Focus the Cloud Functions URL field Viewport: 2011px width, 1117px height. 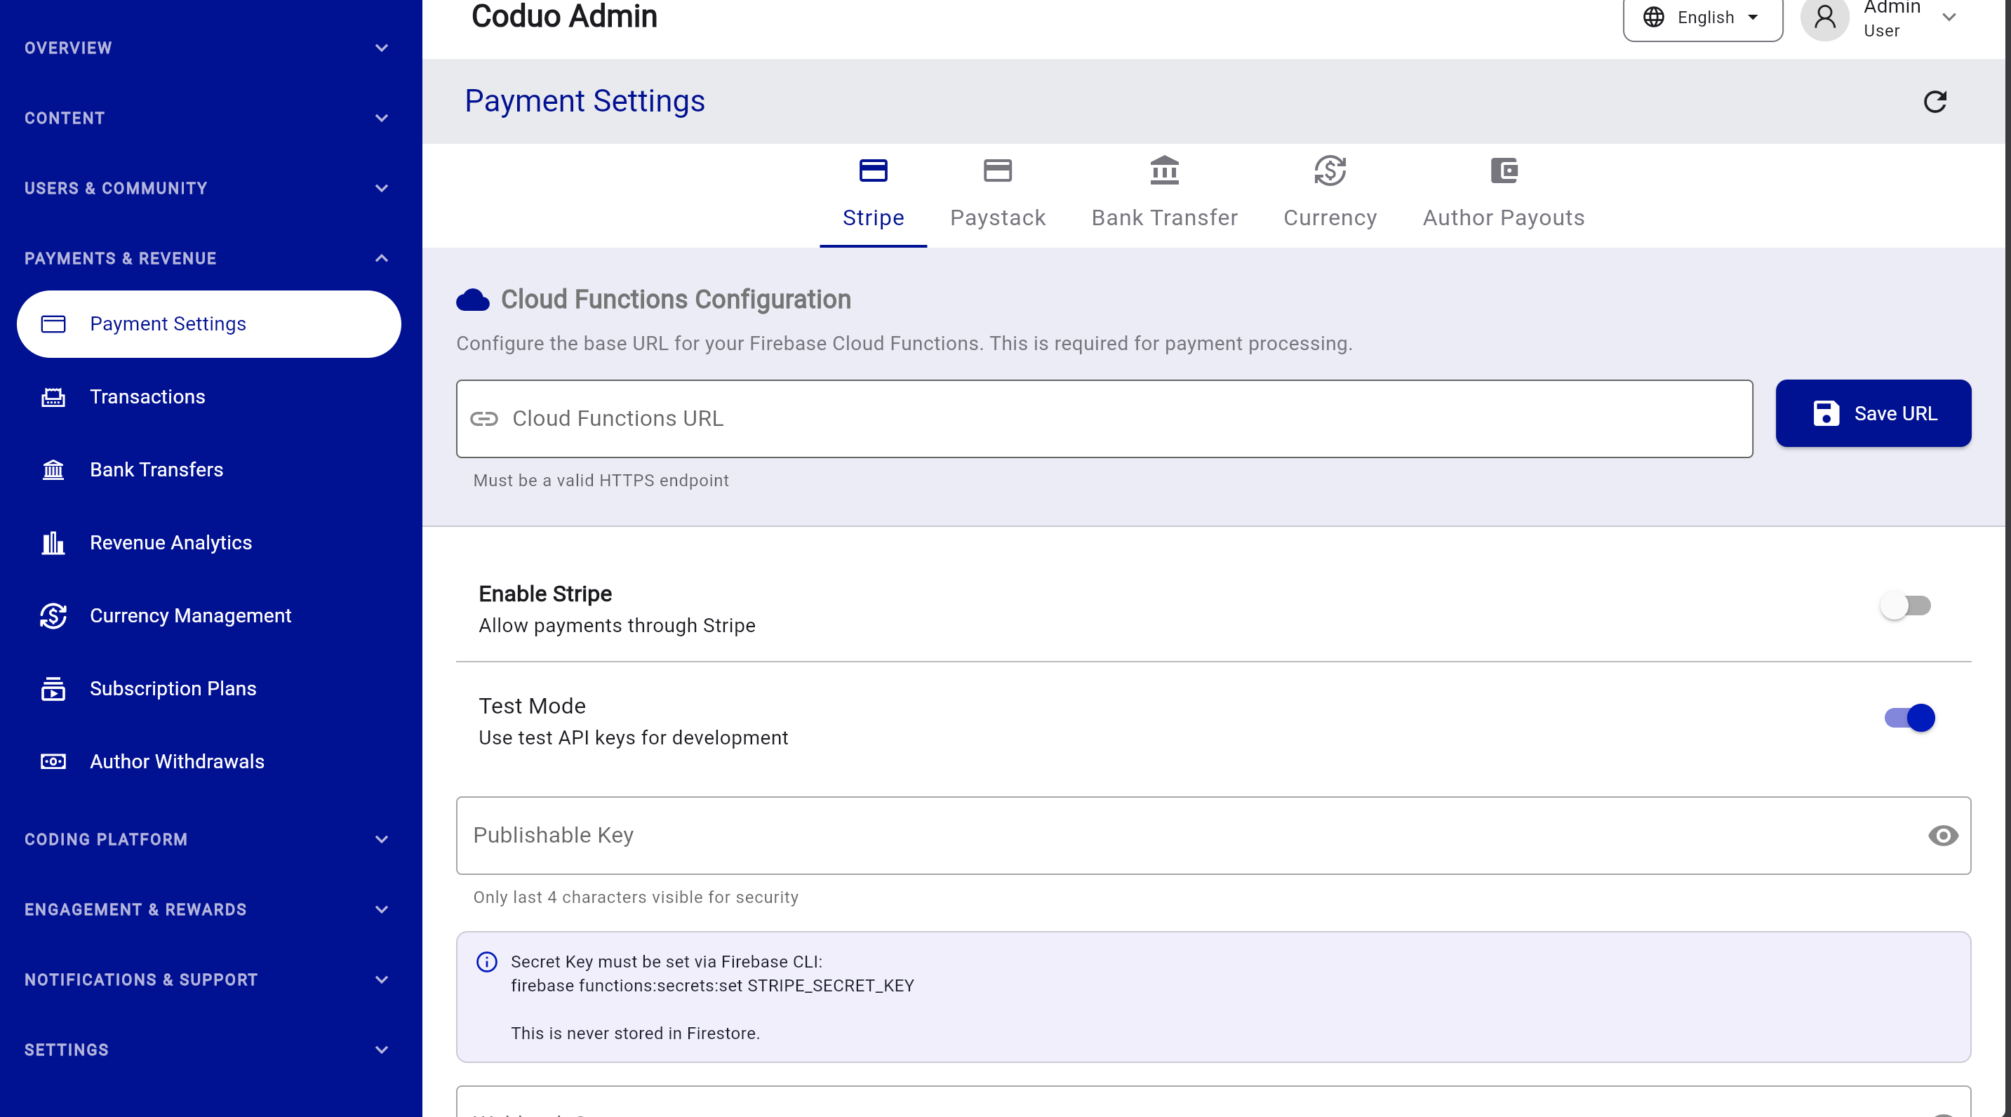pyautogui.click(x=1104, y=419)
